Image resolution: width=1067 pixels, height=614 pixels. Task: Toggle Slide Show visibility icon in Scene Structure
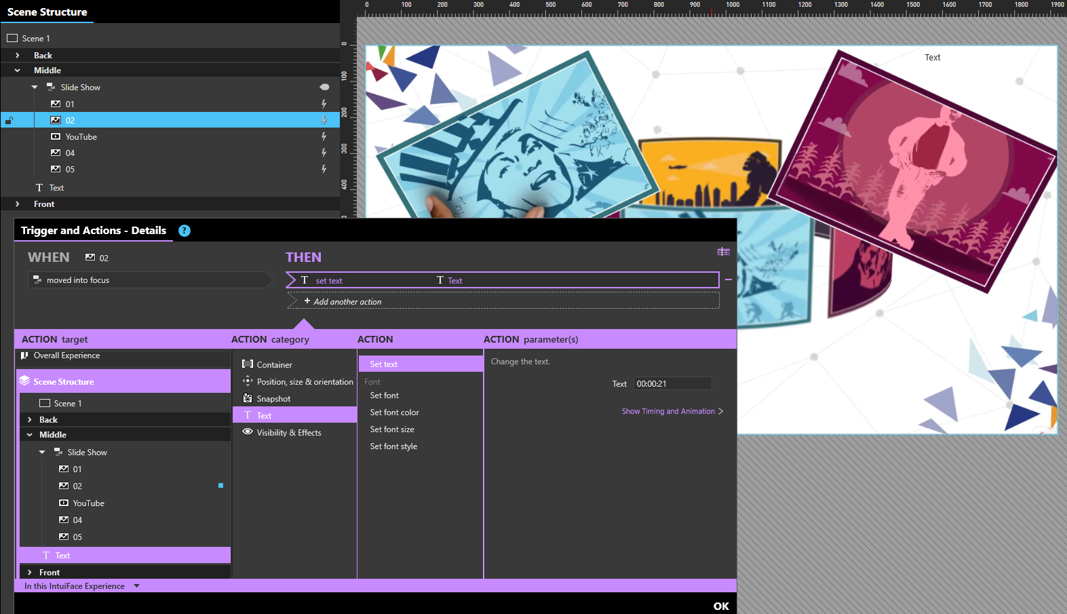(324, 87)
